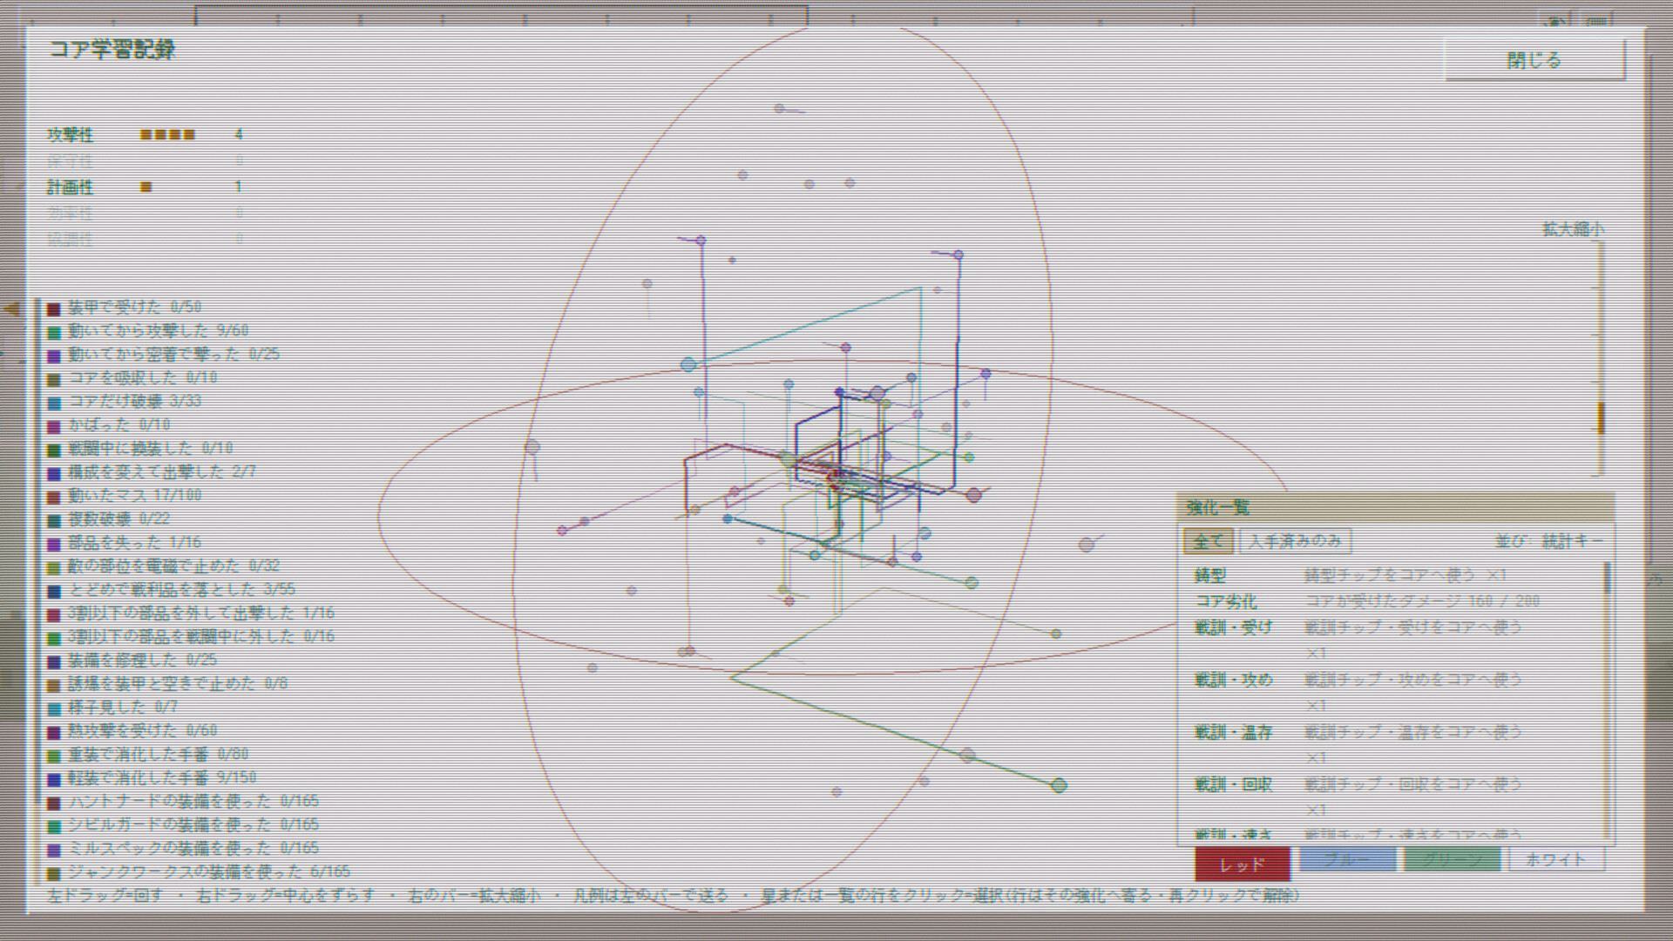Image resolution: width=1673 pixels, height=941 pixels.
Task: Switch to the 入手済みのみ filter tab
Action: (1295, 541)
